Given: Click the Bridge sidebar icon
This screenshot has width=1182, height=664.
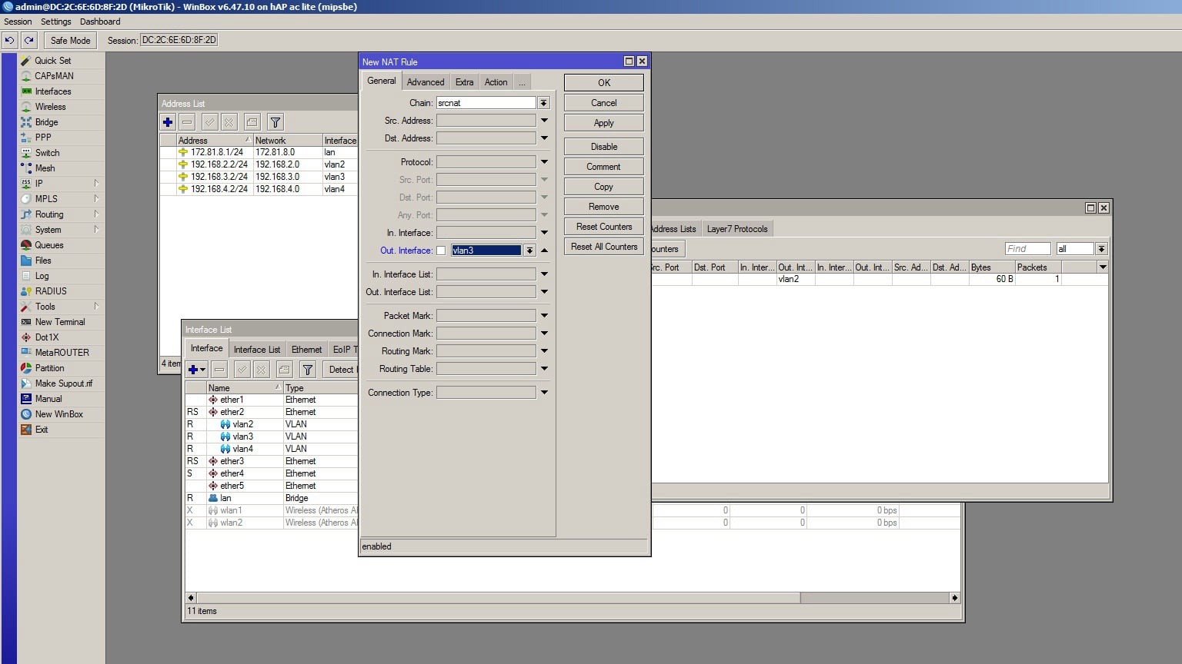Looking at the screenshot, I should click(x=27, y=122).
